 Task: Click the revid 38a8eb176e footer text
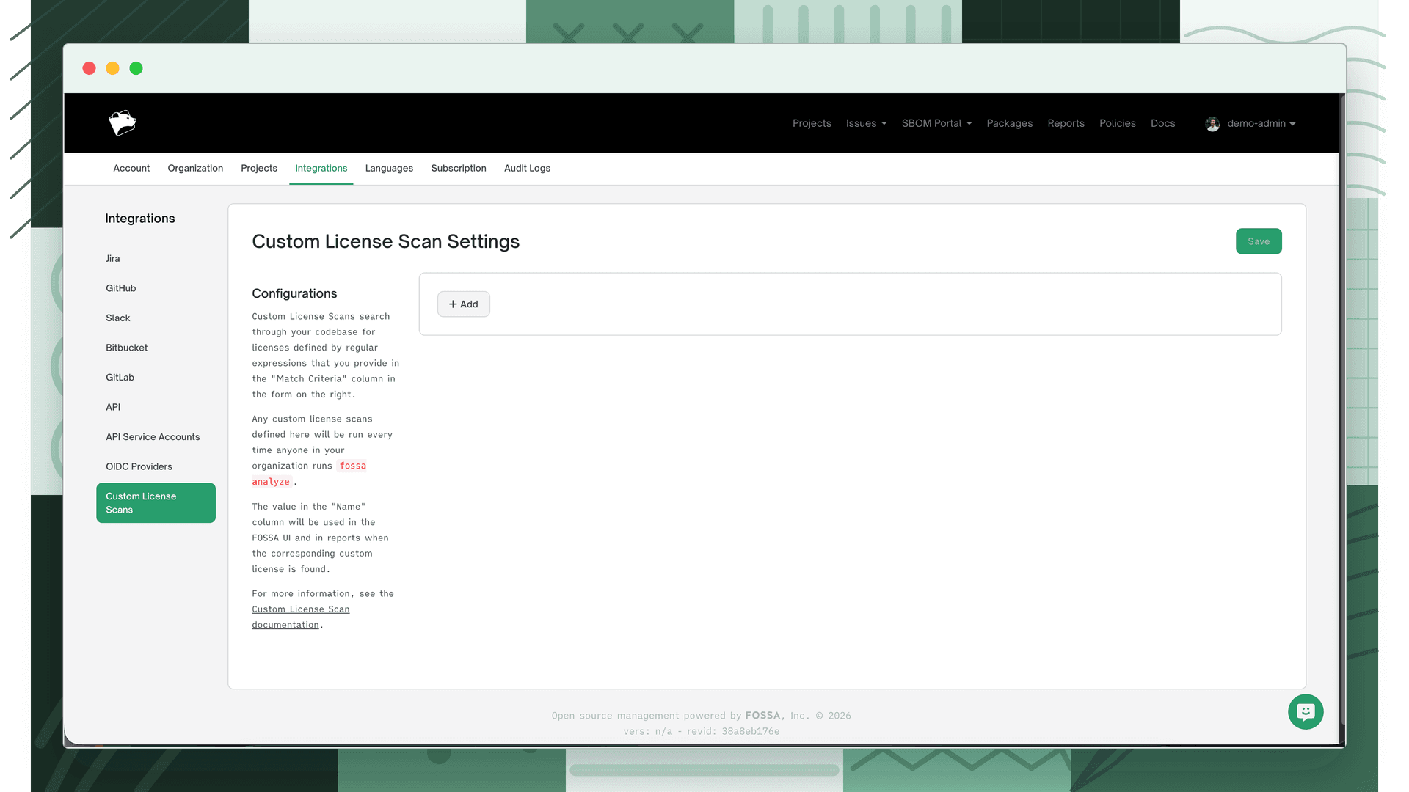pyautogui.click(x=733, y=731)
